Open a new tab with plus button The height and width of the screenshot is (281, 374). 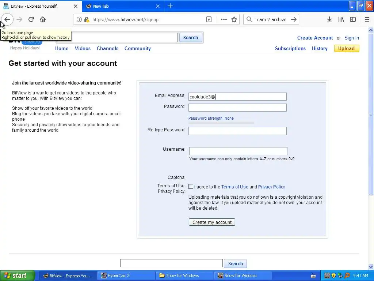(x=170, y=6)
